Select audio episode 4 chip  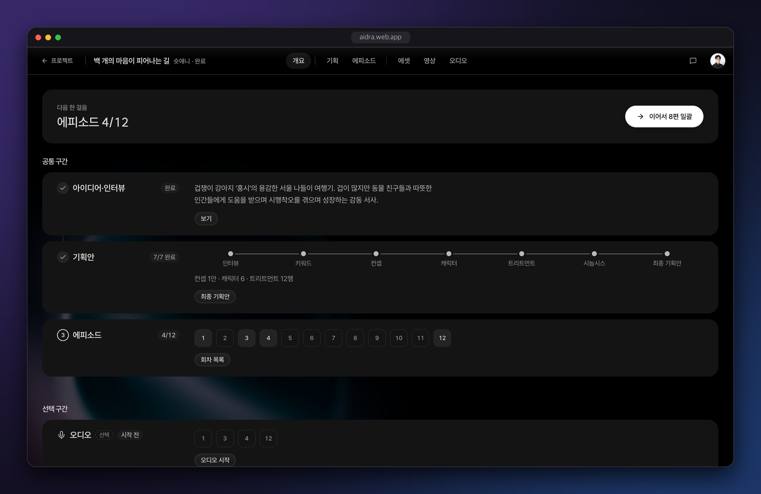tap(247, 438)
